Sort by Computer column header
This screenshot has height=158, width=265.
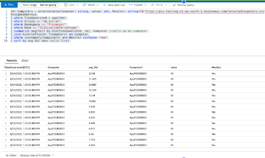tap(53, 67)
